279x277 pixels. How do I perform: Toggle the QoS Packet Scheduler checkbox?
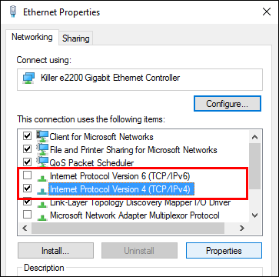pos(27,162)
